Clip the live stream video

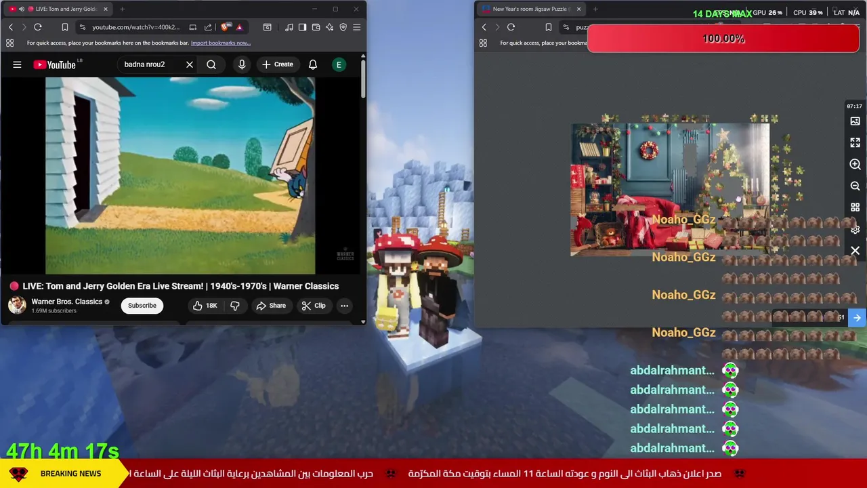point(314,306)
